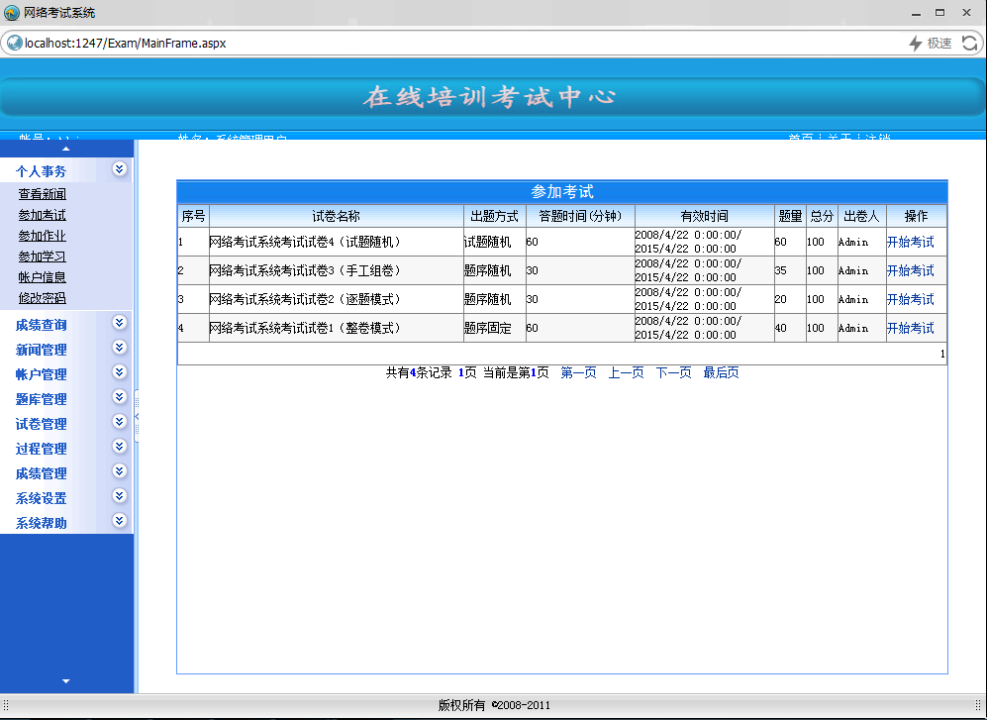Start exam for 试卷4 (试题随机)

tap(910, 242)
